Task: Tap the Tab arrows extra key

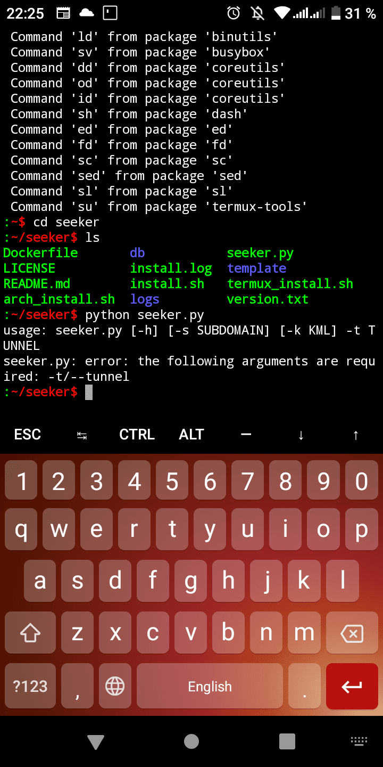Action: pos(82,435)
